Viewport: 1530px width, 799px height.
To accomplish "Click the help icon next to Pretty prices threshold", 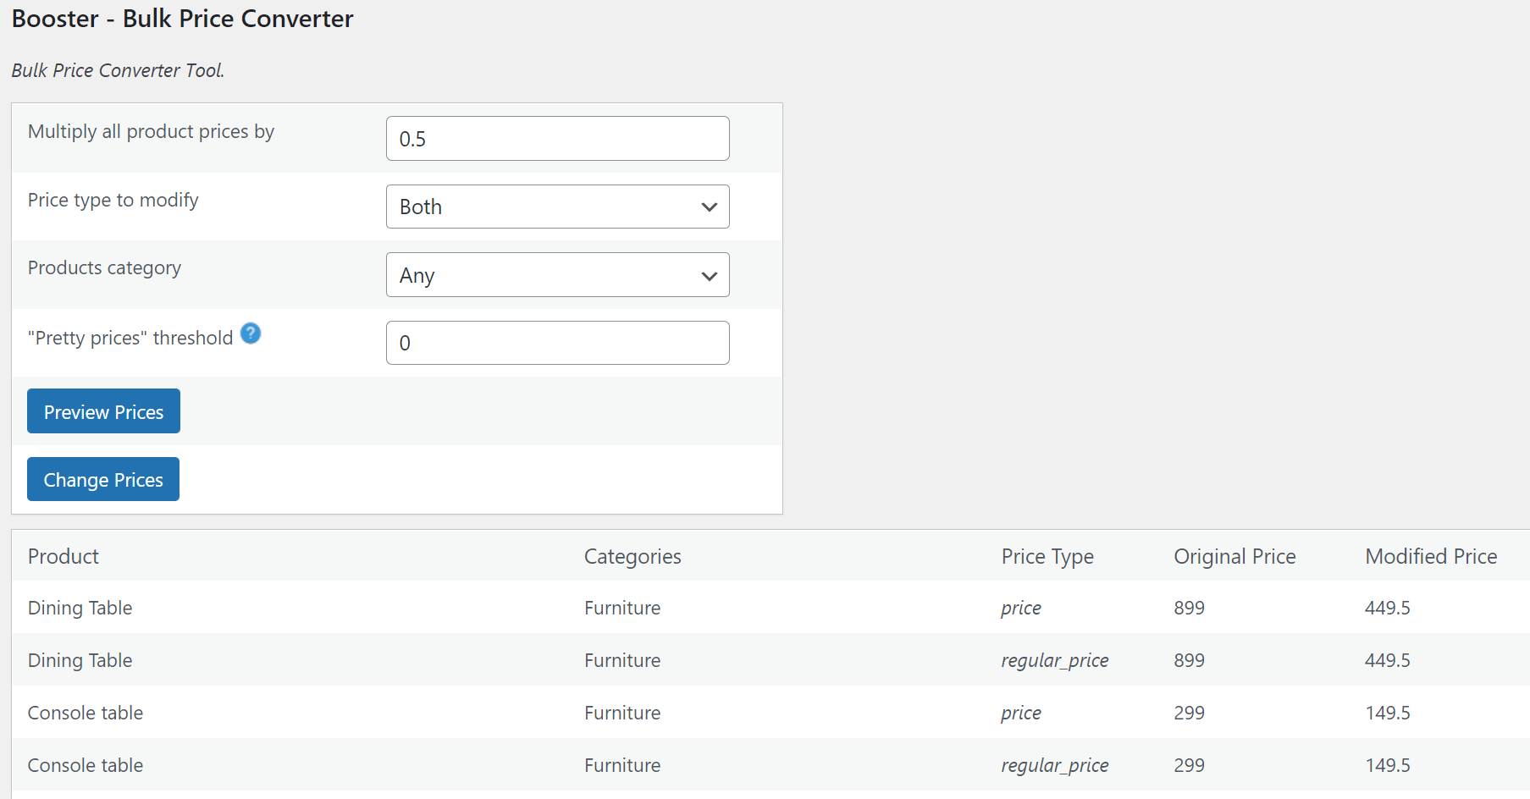I will click(x=251, y=334).
